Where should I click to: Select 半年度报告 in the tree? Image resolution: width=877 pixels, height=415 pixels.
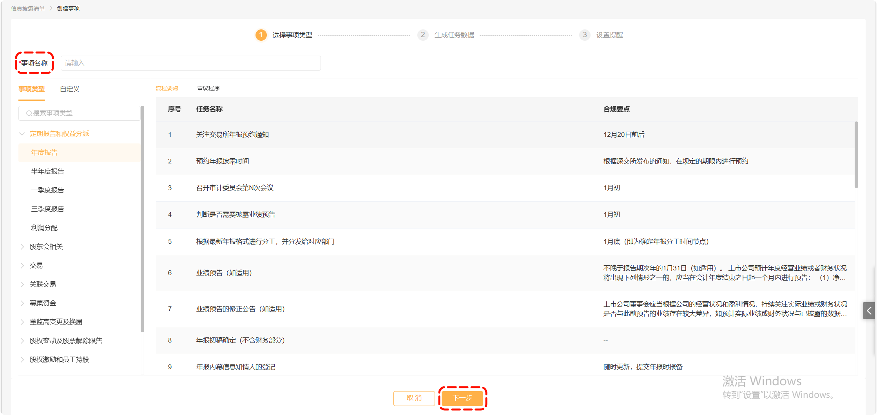47,172
